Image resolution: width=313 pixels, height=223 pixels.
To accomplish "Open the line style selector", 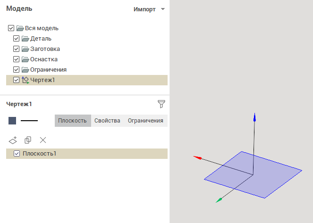I will click(x=29, y=121).
